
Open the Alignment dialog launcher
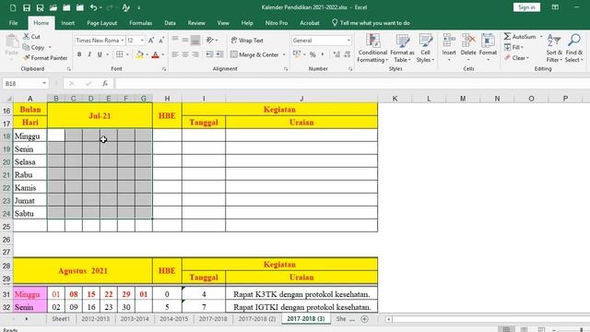(286, 69)
